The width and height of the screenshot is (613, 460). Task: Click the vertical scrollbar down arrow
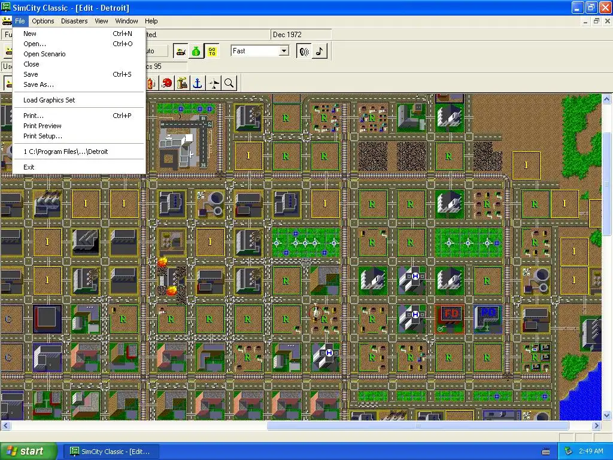tap(607, 416)
